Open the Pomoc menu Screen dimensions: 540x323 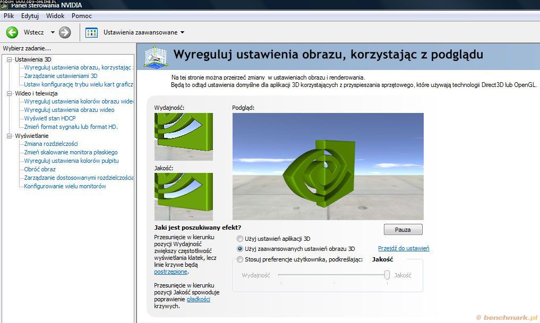point(82,16)
